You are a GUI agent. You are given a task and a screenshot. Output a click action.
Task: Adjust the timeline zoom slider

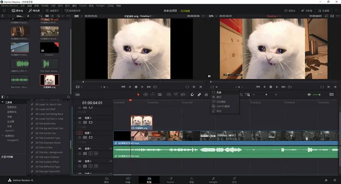266,95
